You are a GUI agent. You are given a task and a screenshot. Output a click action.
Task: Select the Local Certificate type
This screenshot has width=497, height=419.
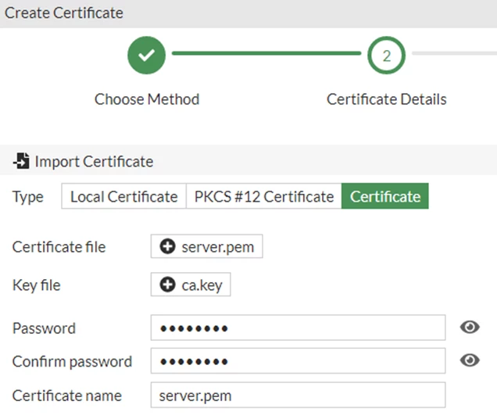(124, 196)
